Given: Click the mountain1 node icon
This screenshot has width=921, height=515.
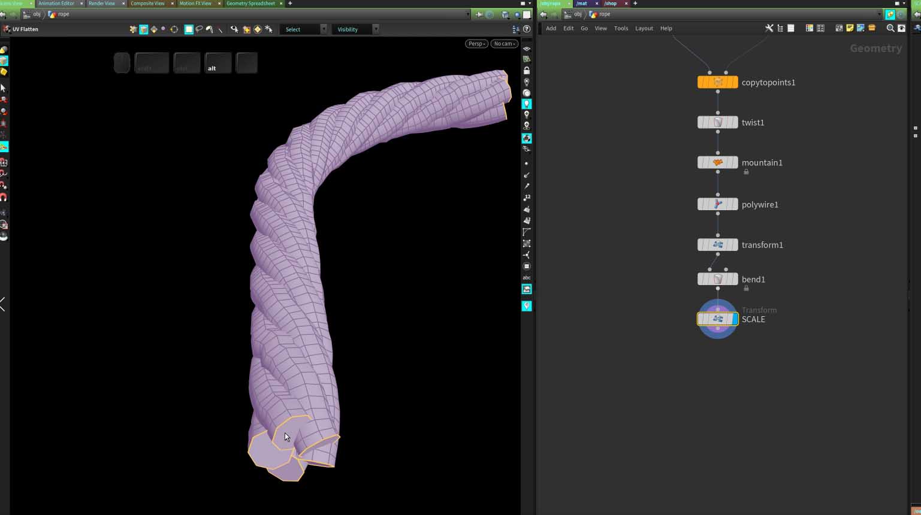Looking at the screenshot, I should 717,162.
